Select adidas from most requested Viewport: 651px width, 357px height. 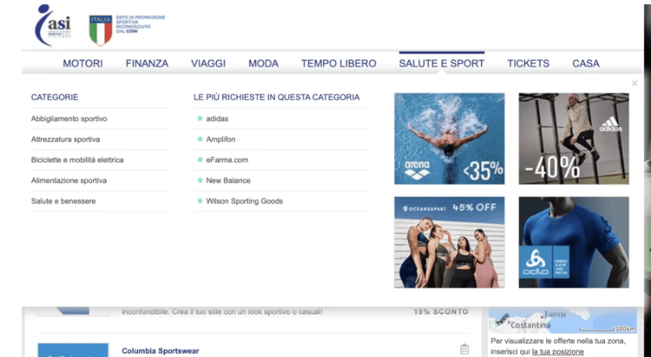pos(217,119)
